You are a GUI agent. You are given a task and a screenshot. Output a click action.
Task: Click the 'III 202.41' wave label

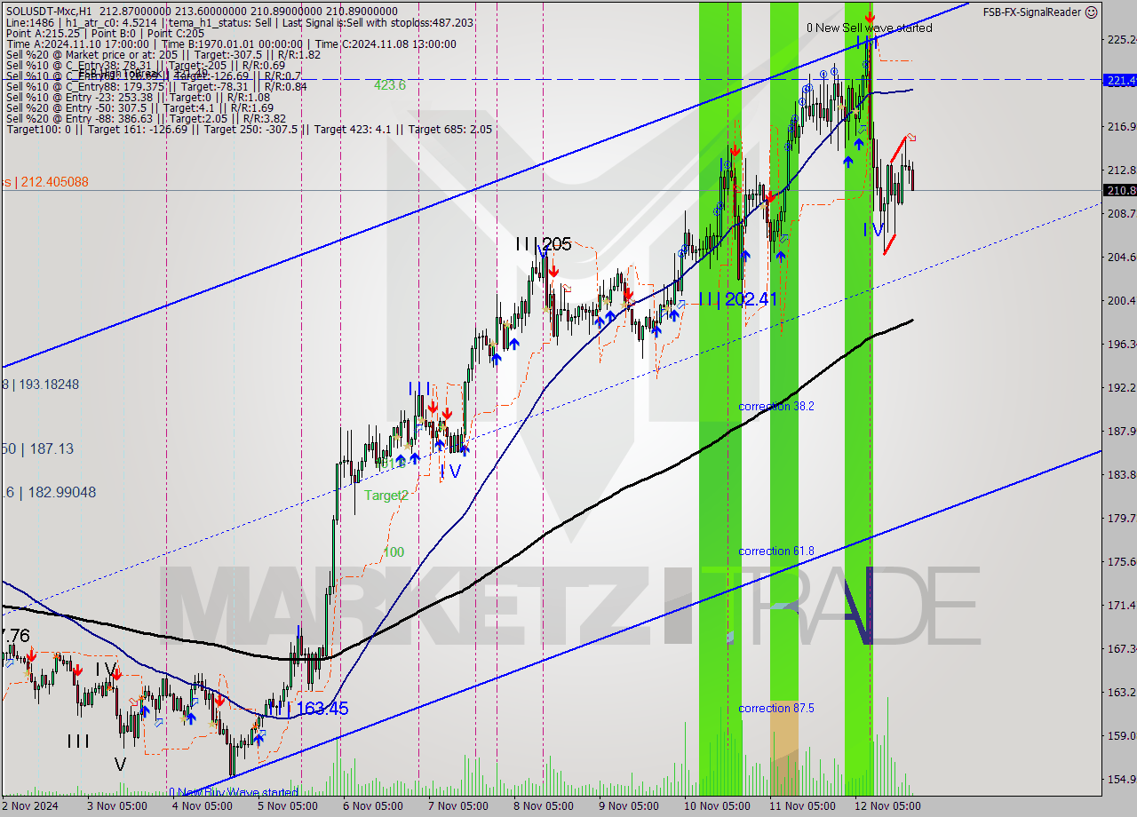[736, 300]
